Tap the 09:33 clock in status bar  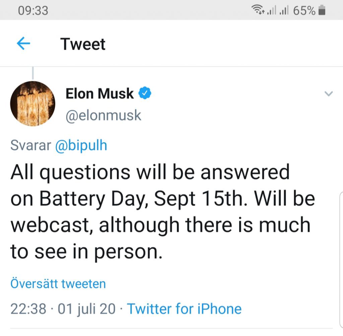coord(33,10)
